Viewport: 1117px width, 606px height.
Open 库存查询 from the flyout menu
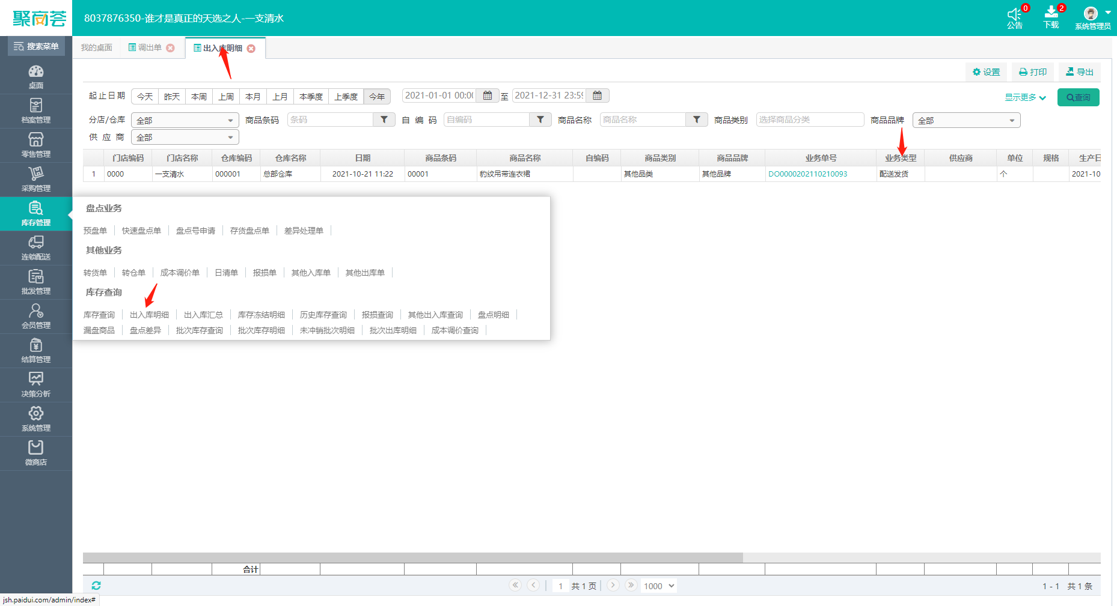pyautogui.click(x=99, y=315)
